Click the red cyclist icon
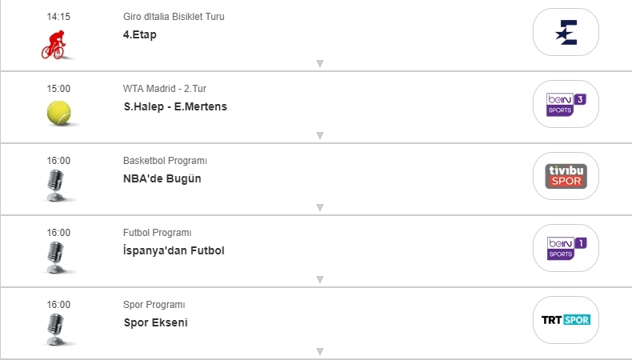Screen dimensions: 632x360 pos(56,45)
